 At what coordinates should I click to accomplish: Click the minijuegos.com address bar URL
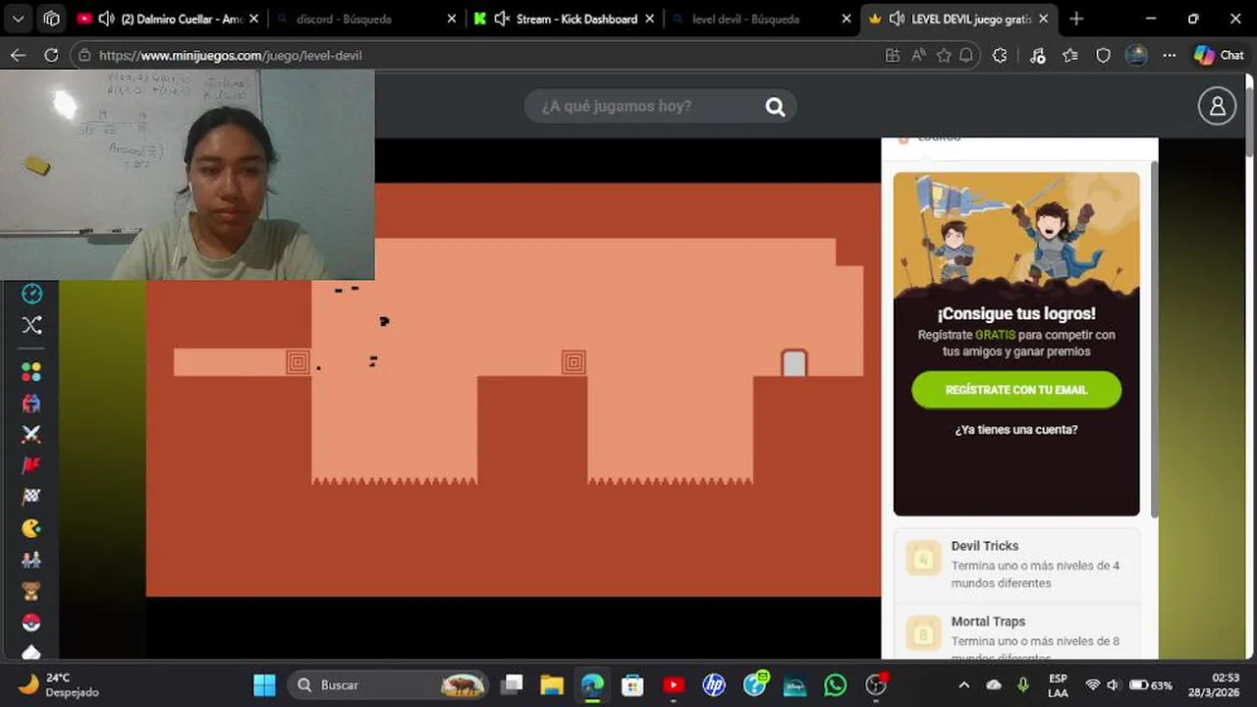click(x=231, y=56)
